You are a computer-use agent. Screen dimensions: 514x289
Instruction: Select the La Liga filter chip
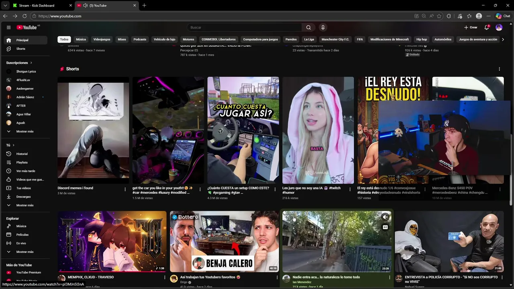click(x=309, y=39)
